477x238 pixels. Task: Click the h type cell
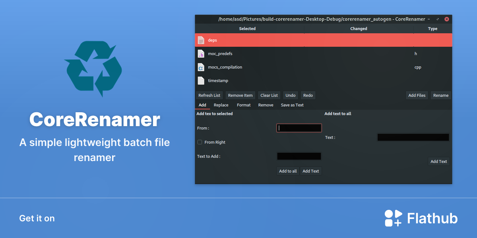pyautogui.click(x=416, y=54)
